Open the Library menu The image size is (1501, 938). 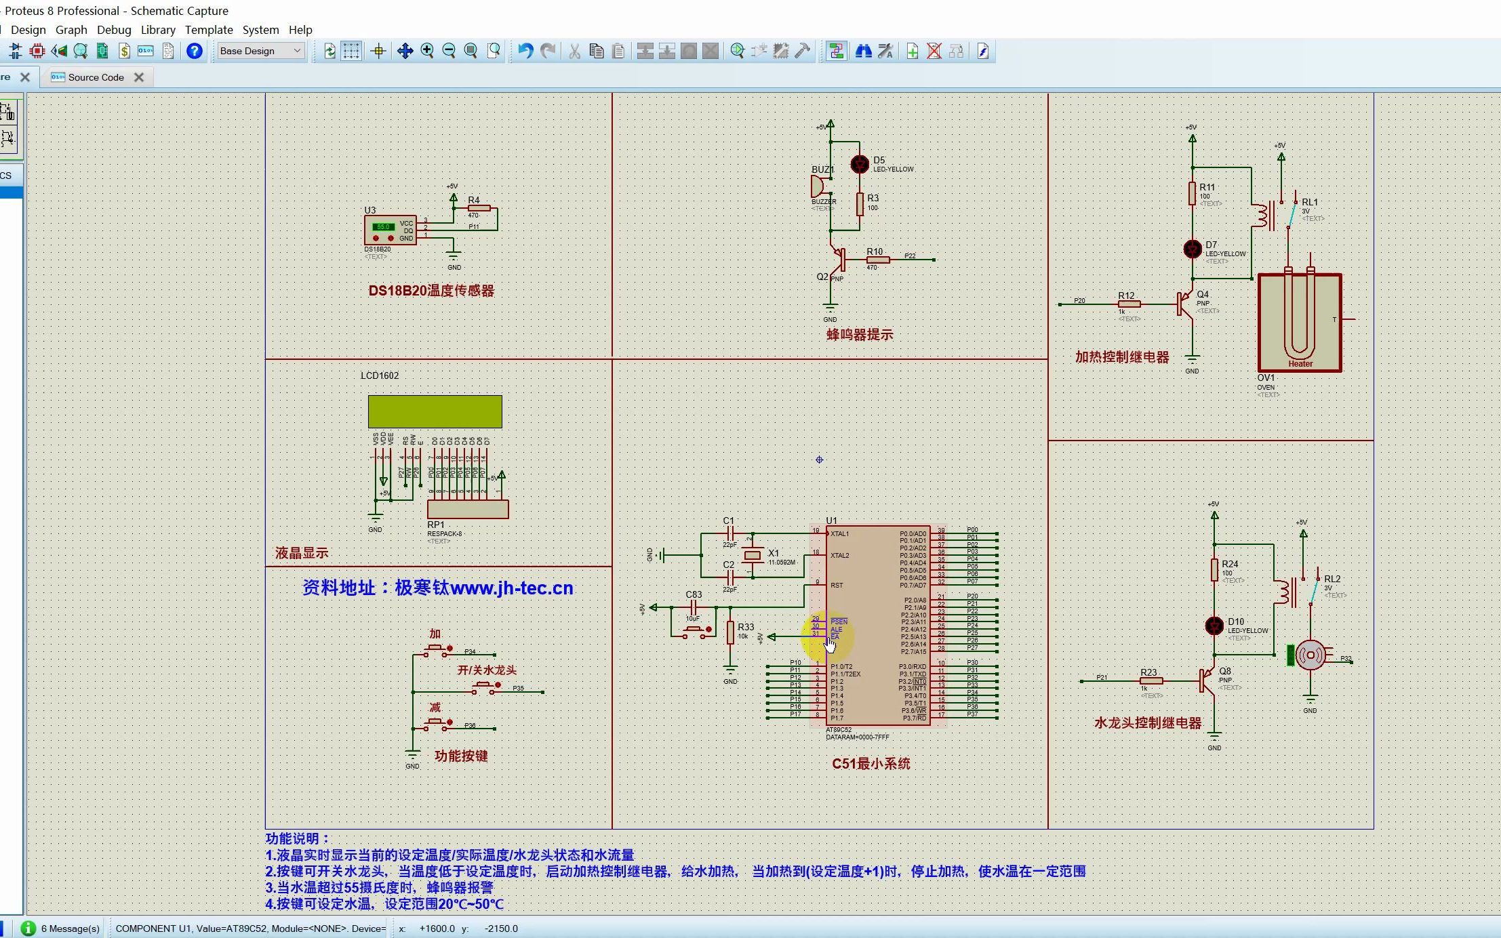(158, 29)
